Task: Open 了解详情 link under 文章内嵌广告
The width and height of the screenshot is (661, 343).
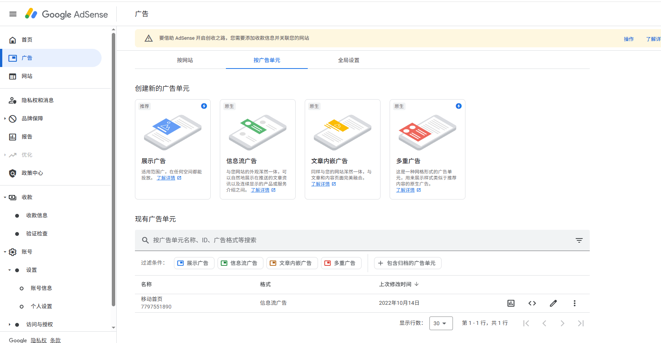Action: coord(321,184)
